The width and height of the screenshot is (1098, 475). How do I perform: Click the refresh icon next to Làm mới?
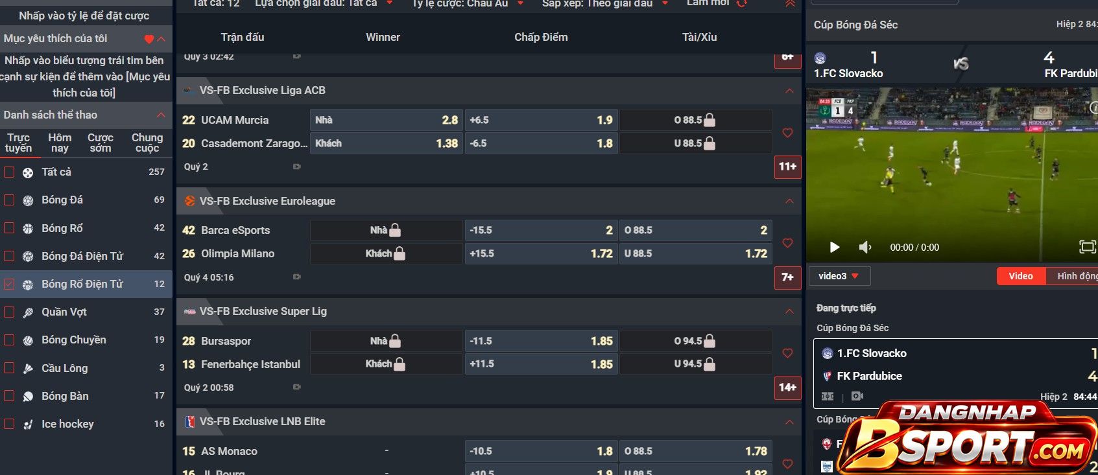click(742, 3)
